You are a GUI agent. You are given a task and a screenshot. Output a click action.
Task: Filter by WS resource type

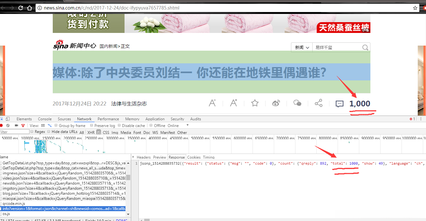[x=155, y=132]
